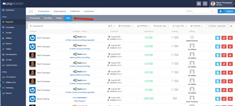Click the money bill icon beside Transactions

pyautogui.click(x=31, y=11)
